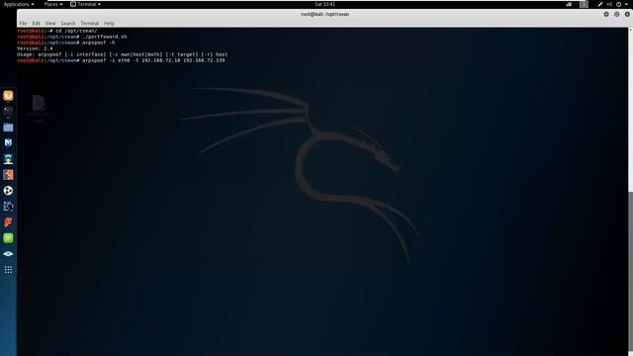Expand the Places menu in top panel
The width and height of the screenshot is (633, 356).
point(53,4)
